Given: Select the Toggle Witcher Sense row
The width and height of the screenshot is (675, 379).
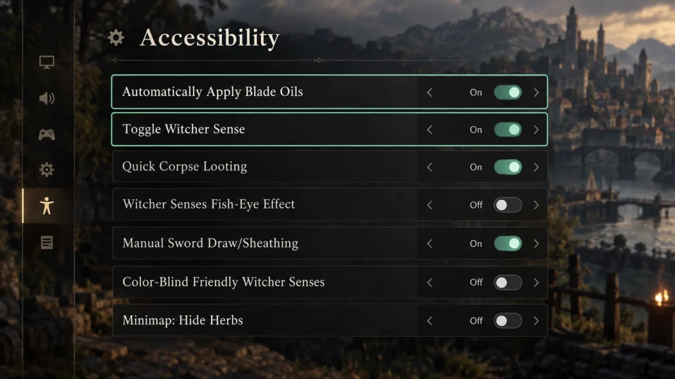Looking at the screenshot, I should pyautogui.click(x=330, y=130).
